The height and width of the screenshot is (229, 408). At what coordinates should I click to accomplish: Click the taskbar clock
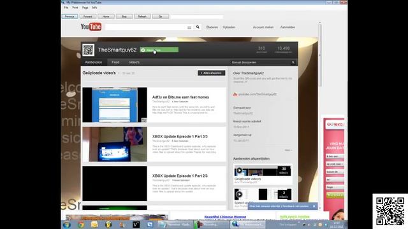337,225
